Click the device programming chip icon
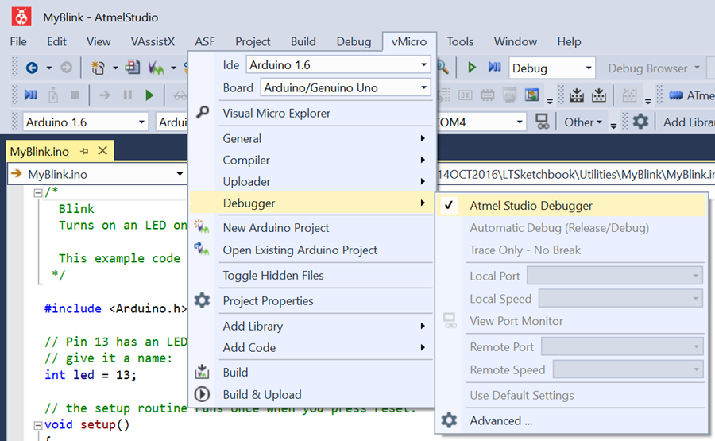The image size is (715, 441). point(676,95)
